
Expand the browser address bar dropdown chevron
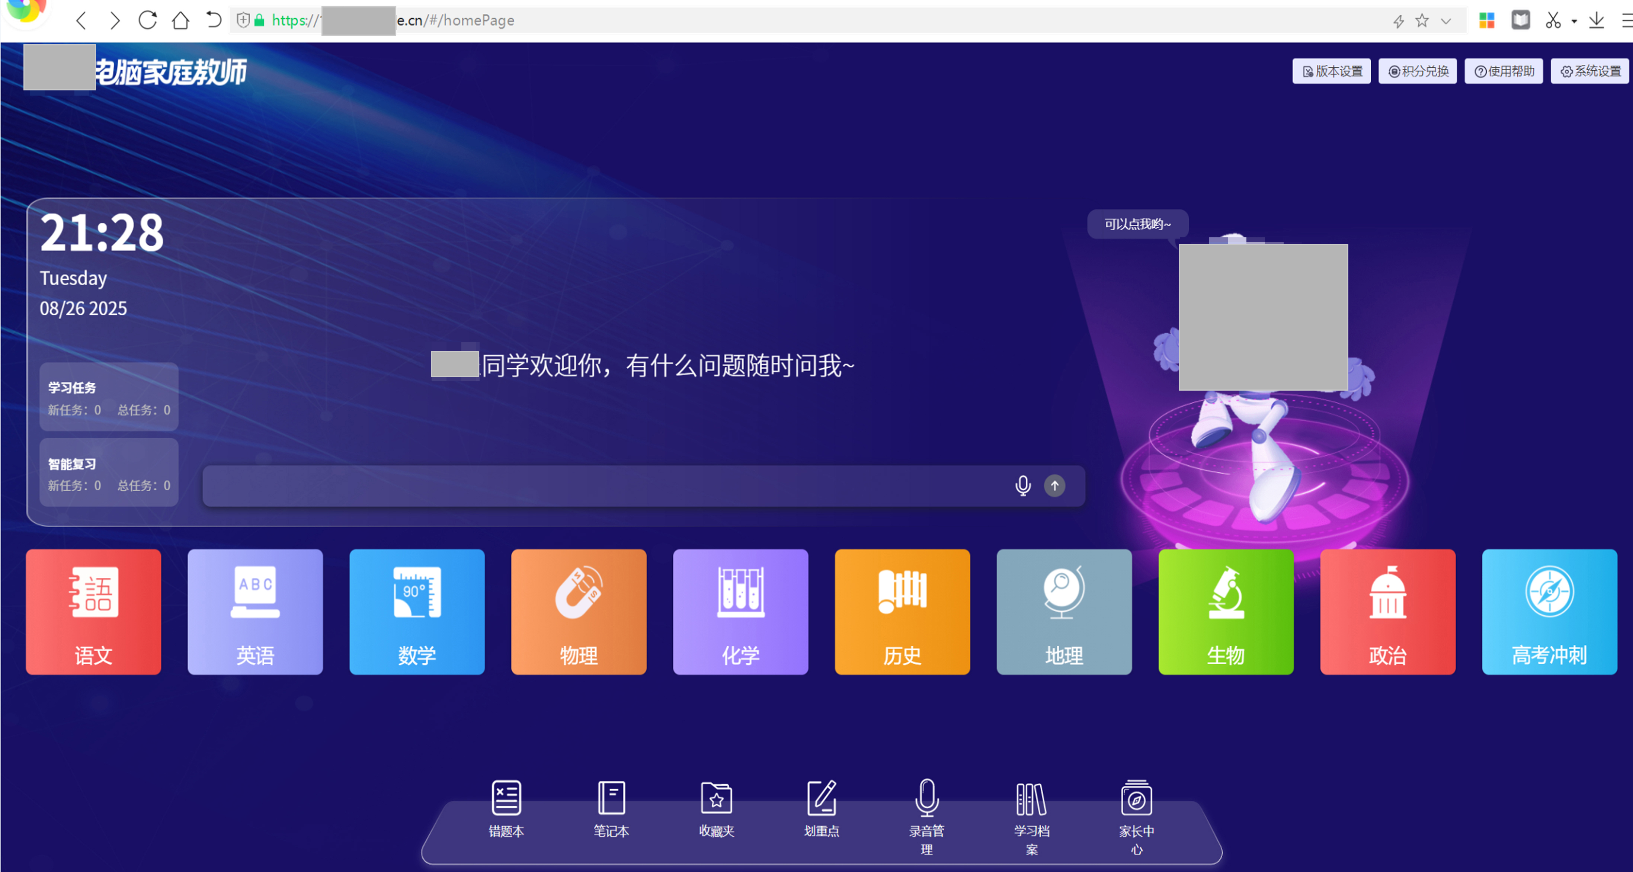1446,21
